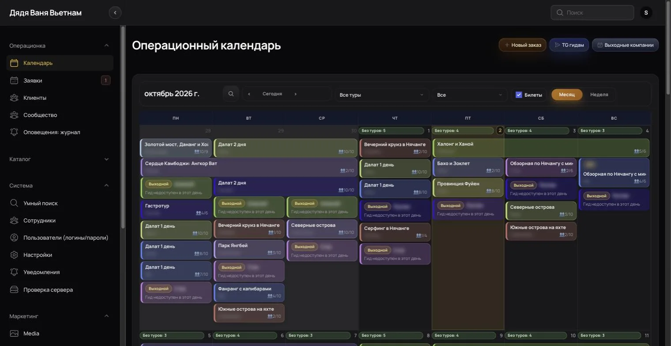The image size is (671, 346).
Task: Open the Все туры dropdown
Action: (381, 95)
